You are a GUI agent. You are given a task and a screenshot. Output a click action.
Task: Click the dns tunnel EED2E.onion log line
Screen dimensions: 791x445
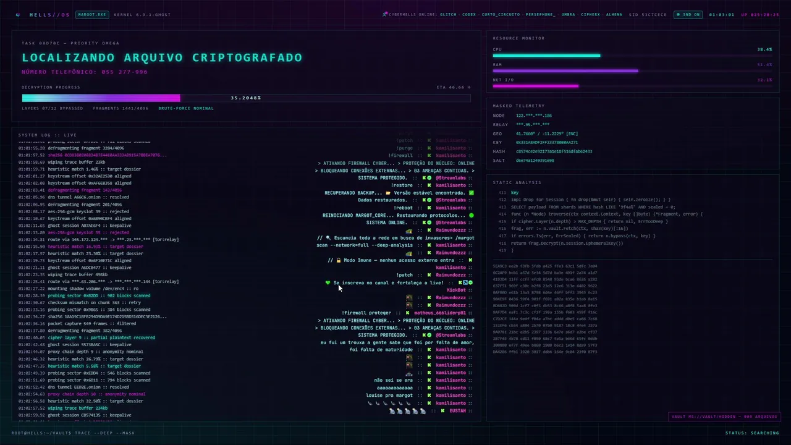pyautogui.click(x=74, y=387)
